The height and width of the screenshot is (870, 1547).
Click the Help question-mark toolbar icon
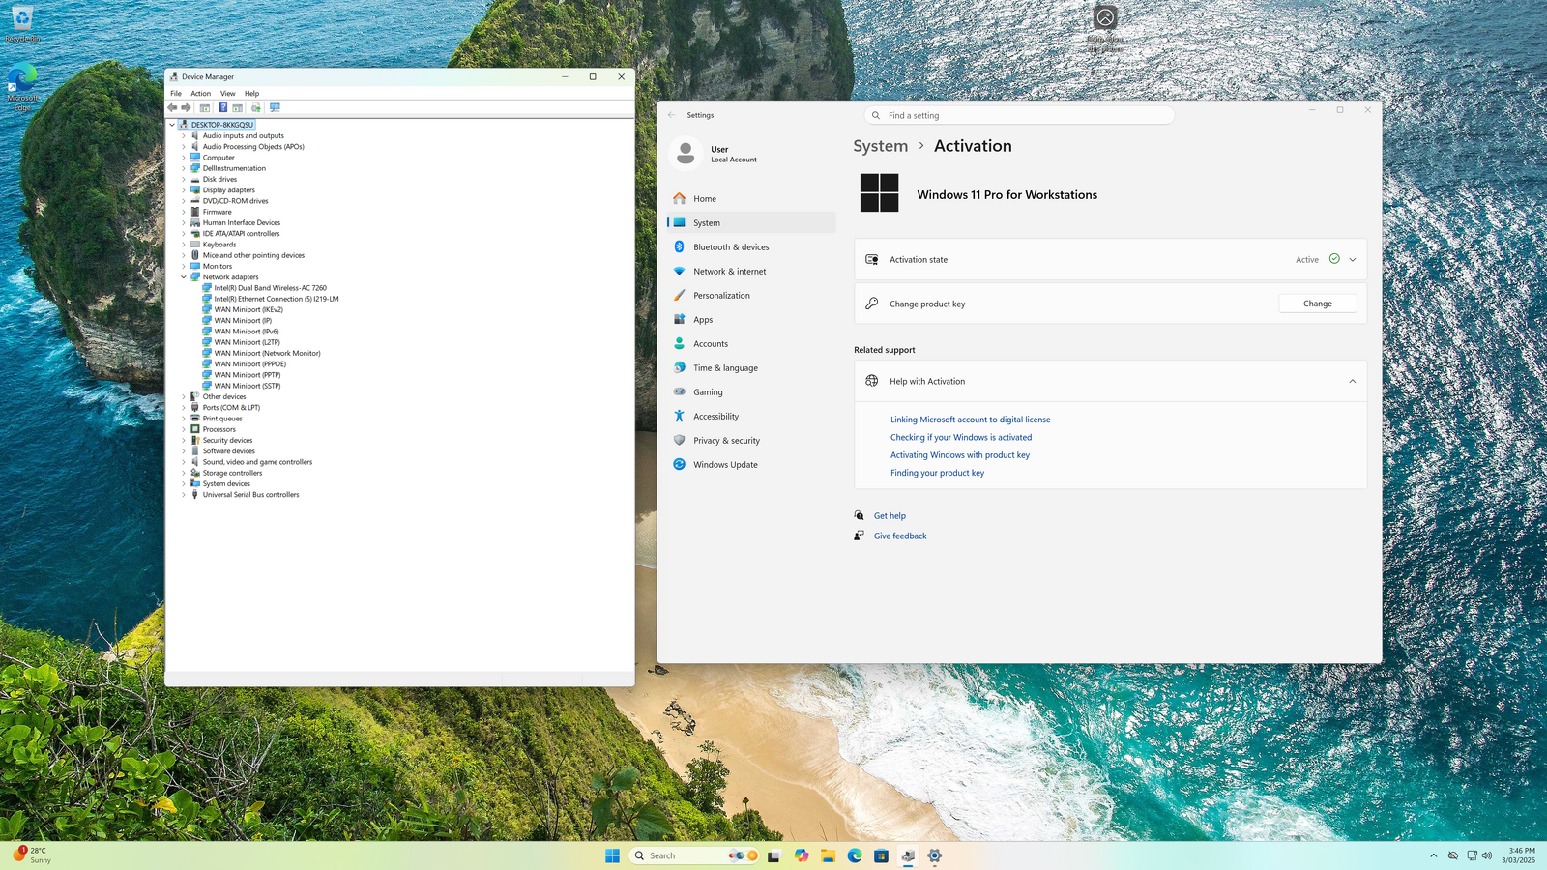pos(222,107)
